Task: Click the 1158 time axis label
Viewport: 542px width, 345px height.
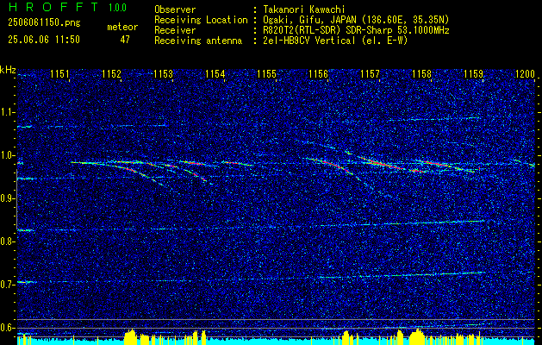Action: click(421, 74)
